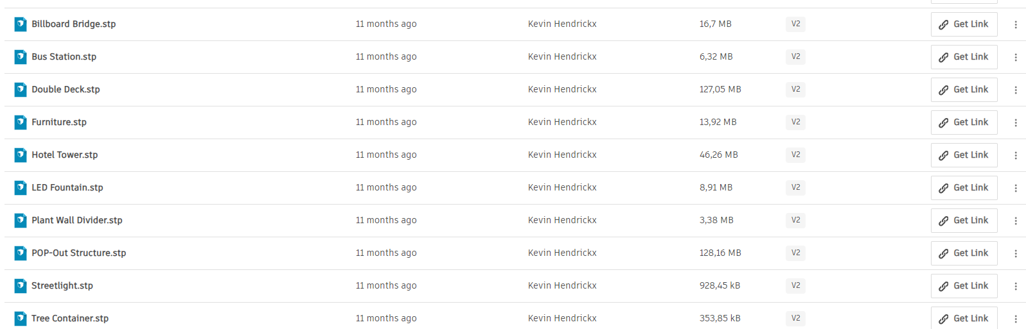Get Link for Billboard Bridge.stp

point(964,24)
